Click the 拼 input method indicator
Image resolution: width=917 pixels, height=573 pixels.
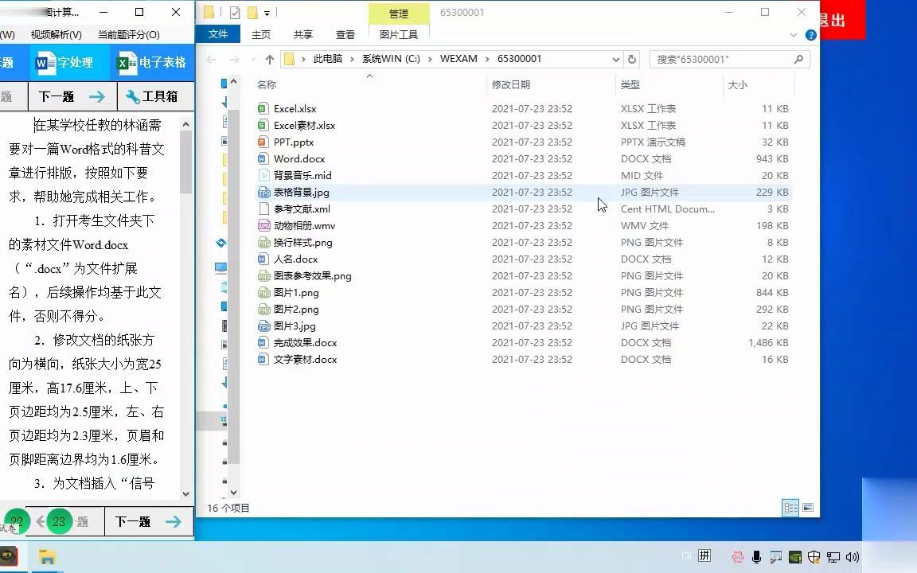click(704, 556)
